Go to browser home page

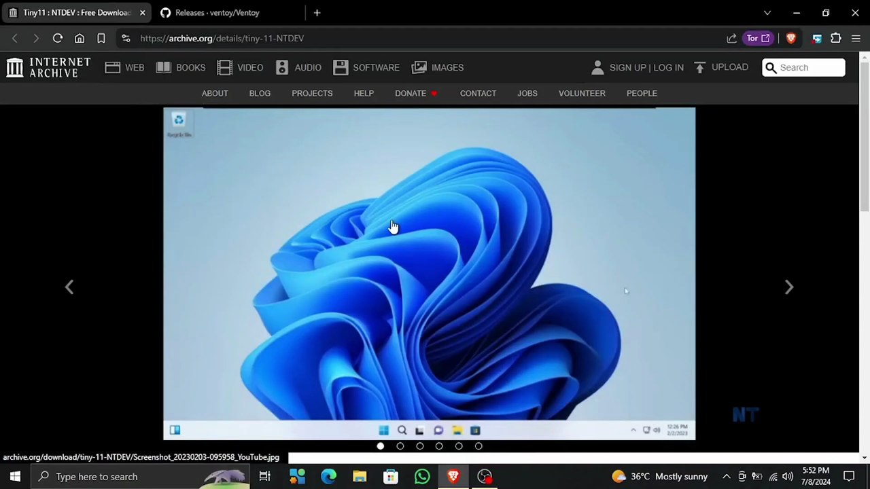coord(80,38)
